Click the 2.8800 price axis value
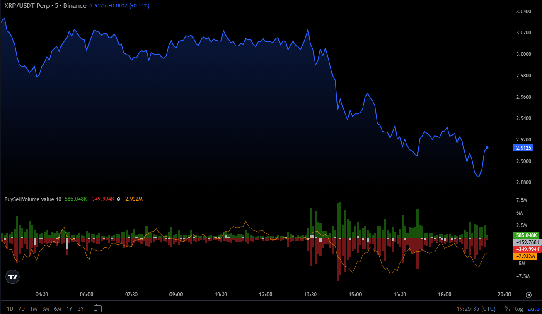 [524, 182]
